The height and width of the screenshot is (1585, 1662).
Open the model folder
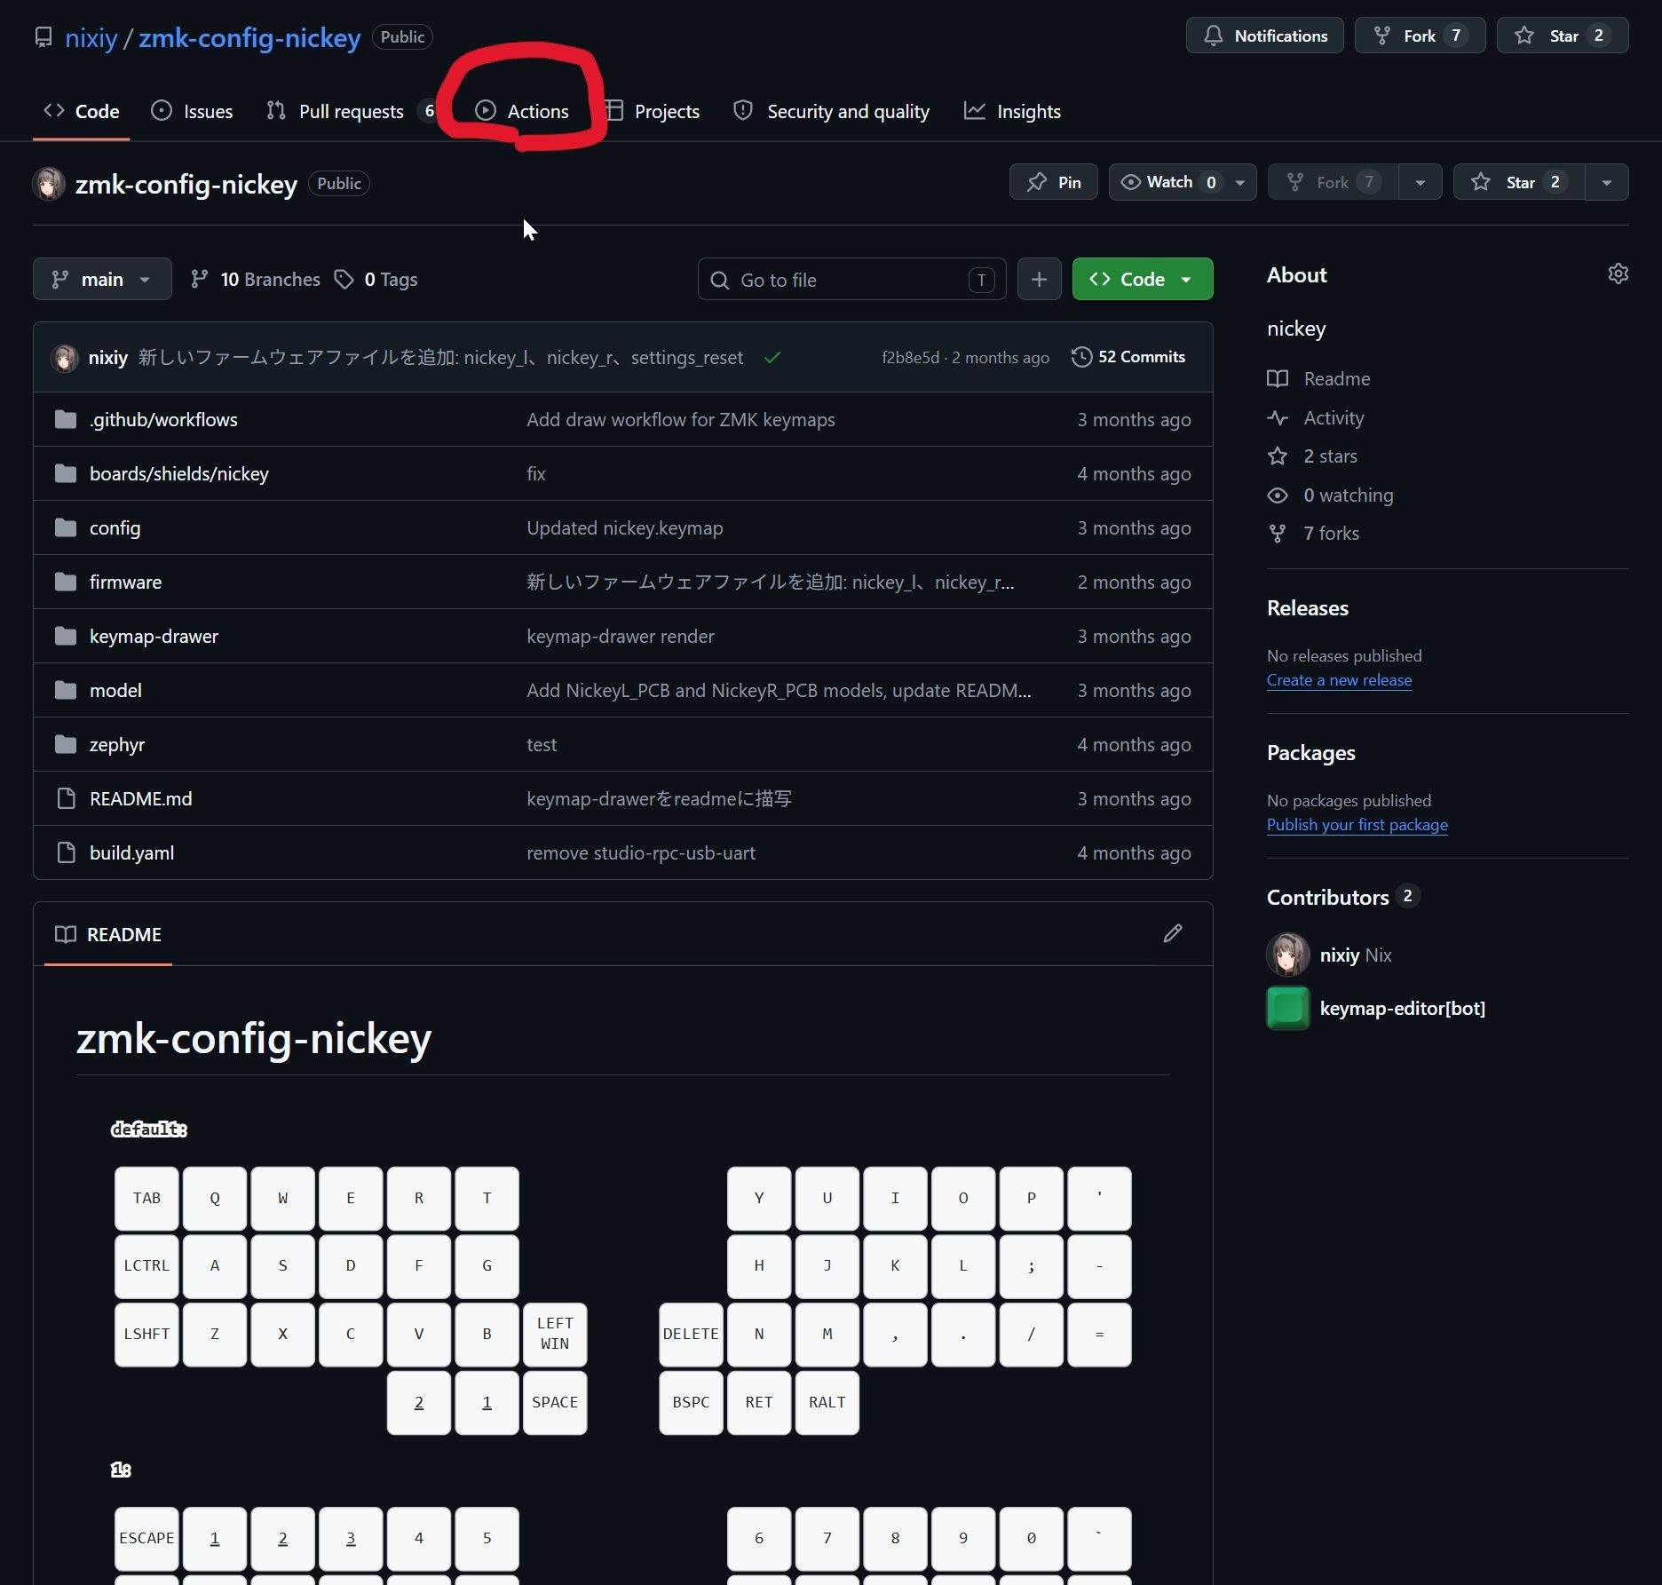(x=115, y=690)
